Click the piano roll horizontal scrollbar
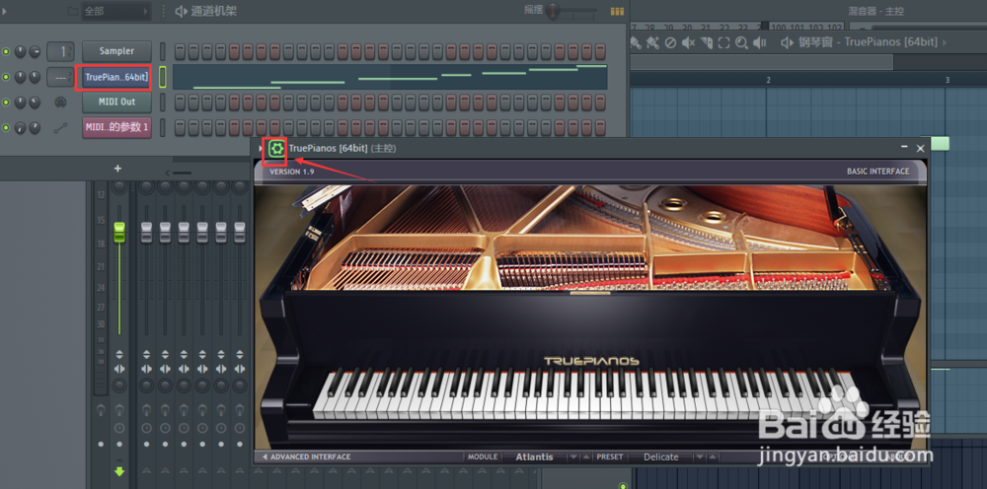Screen dimensions: 987x489 click(762, 62)
